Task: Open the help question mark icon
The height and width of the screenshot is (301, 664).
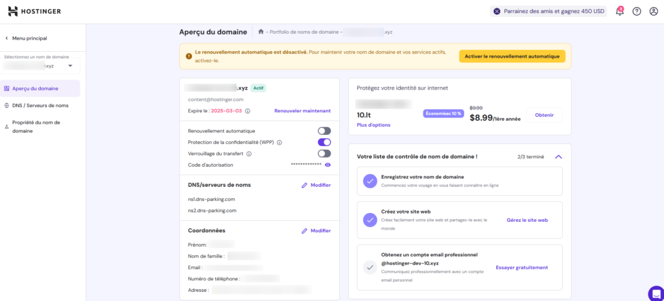Action: click(637, 12)
